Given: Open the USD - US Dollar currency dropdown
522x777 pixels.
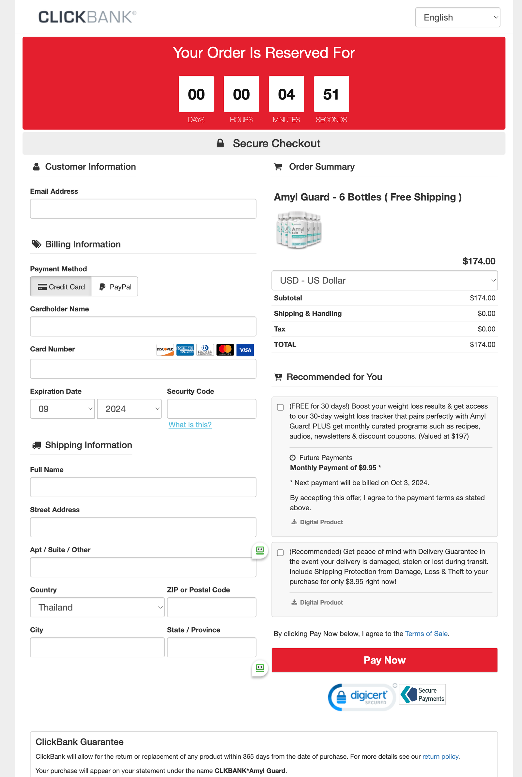Looking at the screenshot, I should point(385,280).
